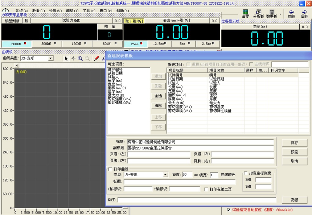Click the 保存 button in the report dialog
This screenshot has width=312, height=215.
[294, 143]
